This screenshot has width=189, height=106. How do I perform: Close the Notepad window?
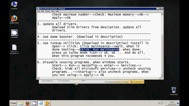[x=162, y=9]
